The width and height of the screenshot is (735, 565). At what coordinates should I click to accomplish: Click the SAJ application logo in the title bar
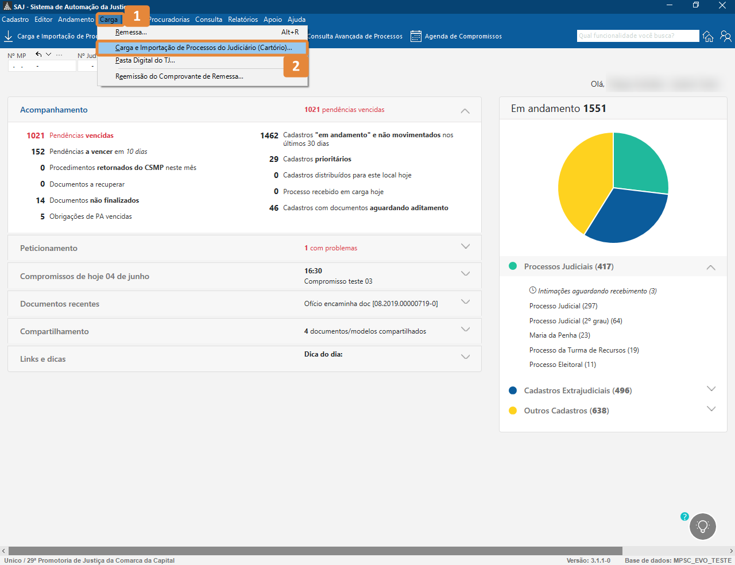coord(7,6)
